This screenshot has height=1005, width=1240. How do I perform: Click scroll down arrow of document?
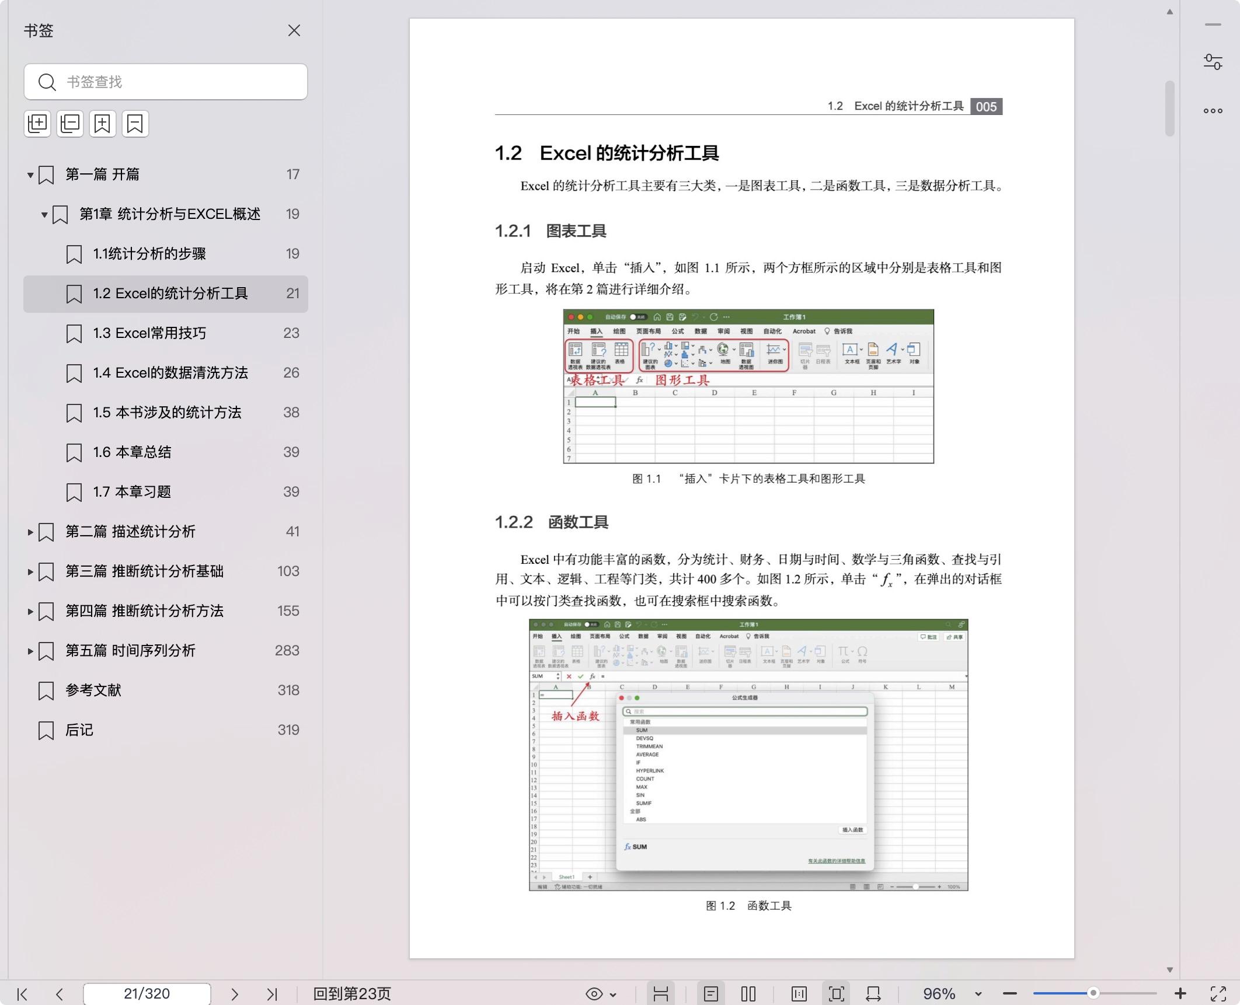point(1170,969)
